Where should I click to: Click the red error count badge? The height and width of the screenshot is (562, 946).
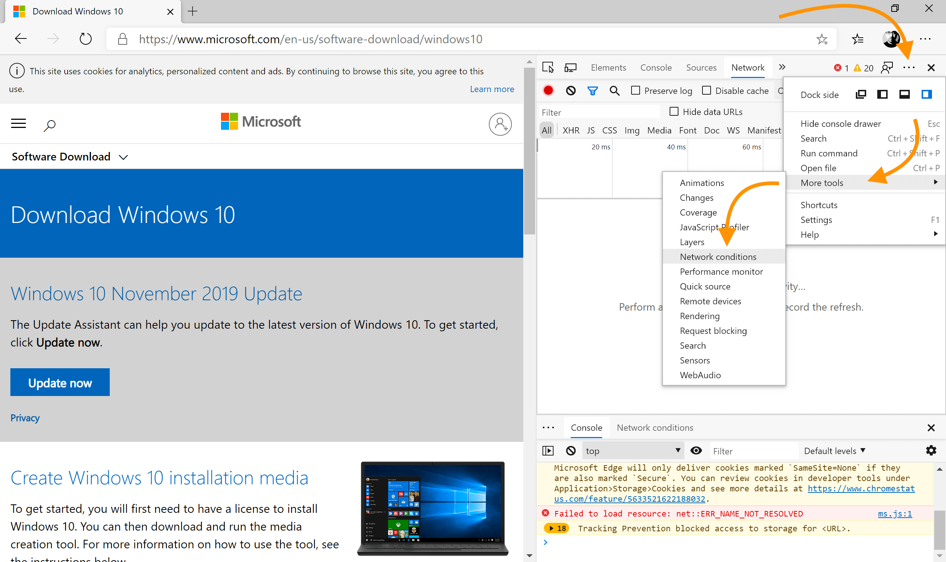point(841,68)
